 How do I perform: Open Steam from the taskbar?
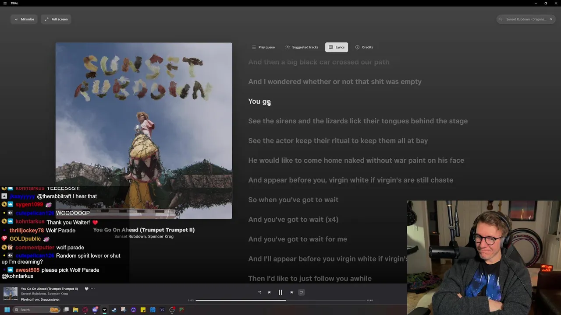[114, 310]
